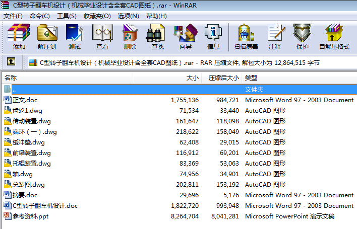Viewport: 357px width, 229px height.
Task: Click the archive path address field
Action: (193, 63)
